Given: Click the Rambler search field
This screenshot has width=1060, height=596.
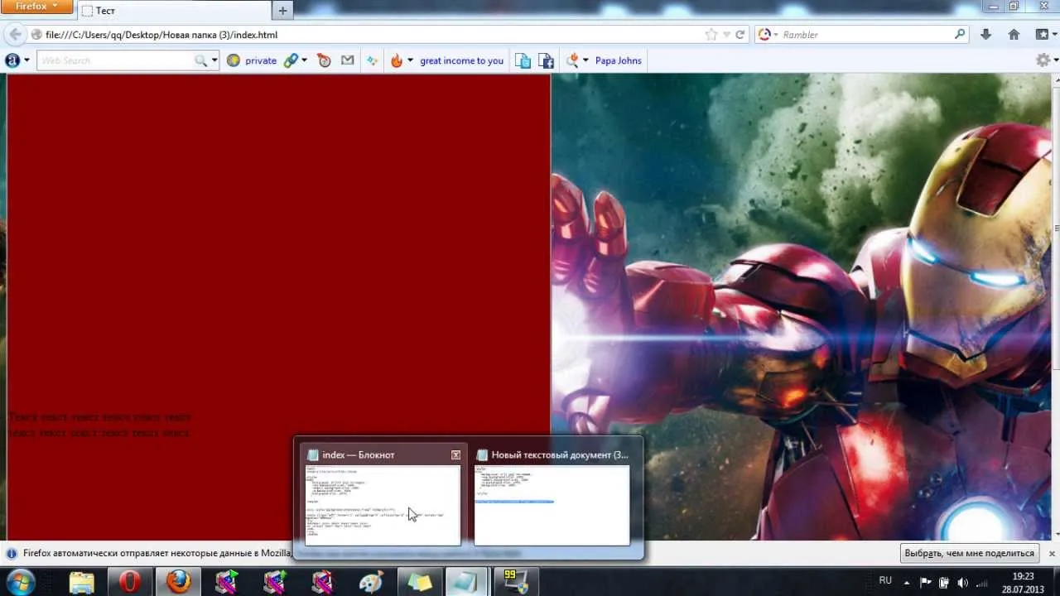Looking at the screenshot, I should point(861,35).
